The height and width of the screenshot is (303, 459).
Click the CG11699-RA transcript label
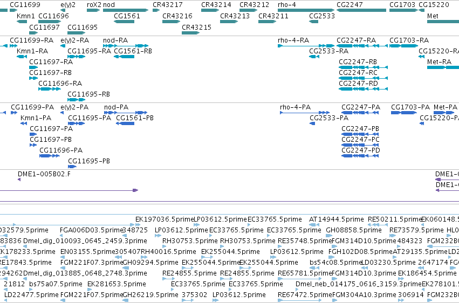[31, 40]
